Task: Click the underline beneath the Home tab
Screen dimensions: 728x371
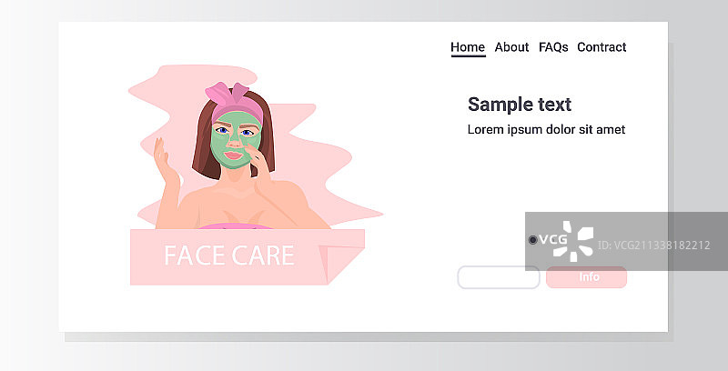Action: (x=468, y=56)
